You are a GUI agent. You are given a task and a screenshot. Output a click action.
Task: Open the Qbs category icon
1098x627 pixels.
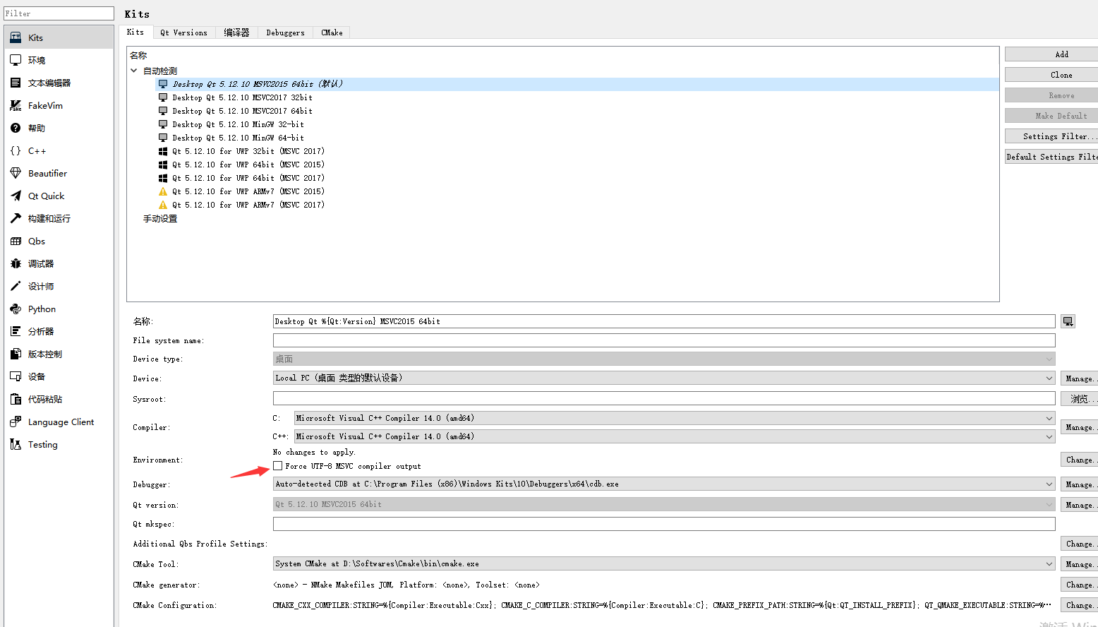click(x=16, y=241)
